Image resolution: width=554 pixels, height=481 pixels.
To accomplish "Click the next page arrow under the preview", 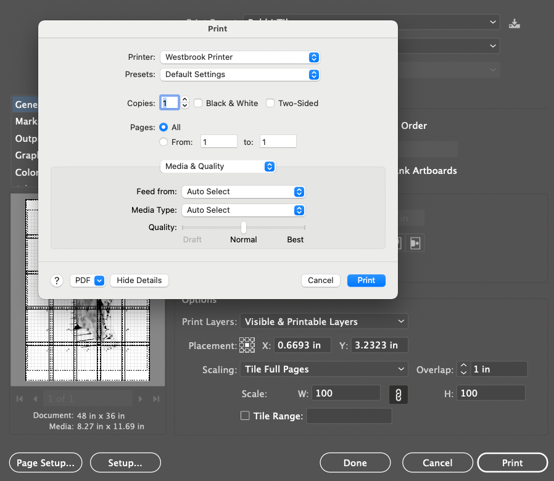I will (141, 398).
